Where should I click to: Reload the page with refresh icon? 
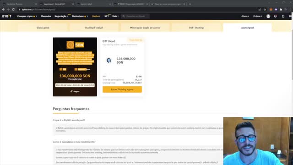click(x=13, y=10)
